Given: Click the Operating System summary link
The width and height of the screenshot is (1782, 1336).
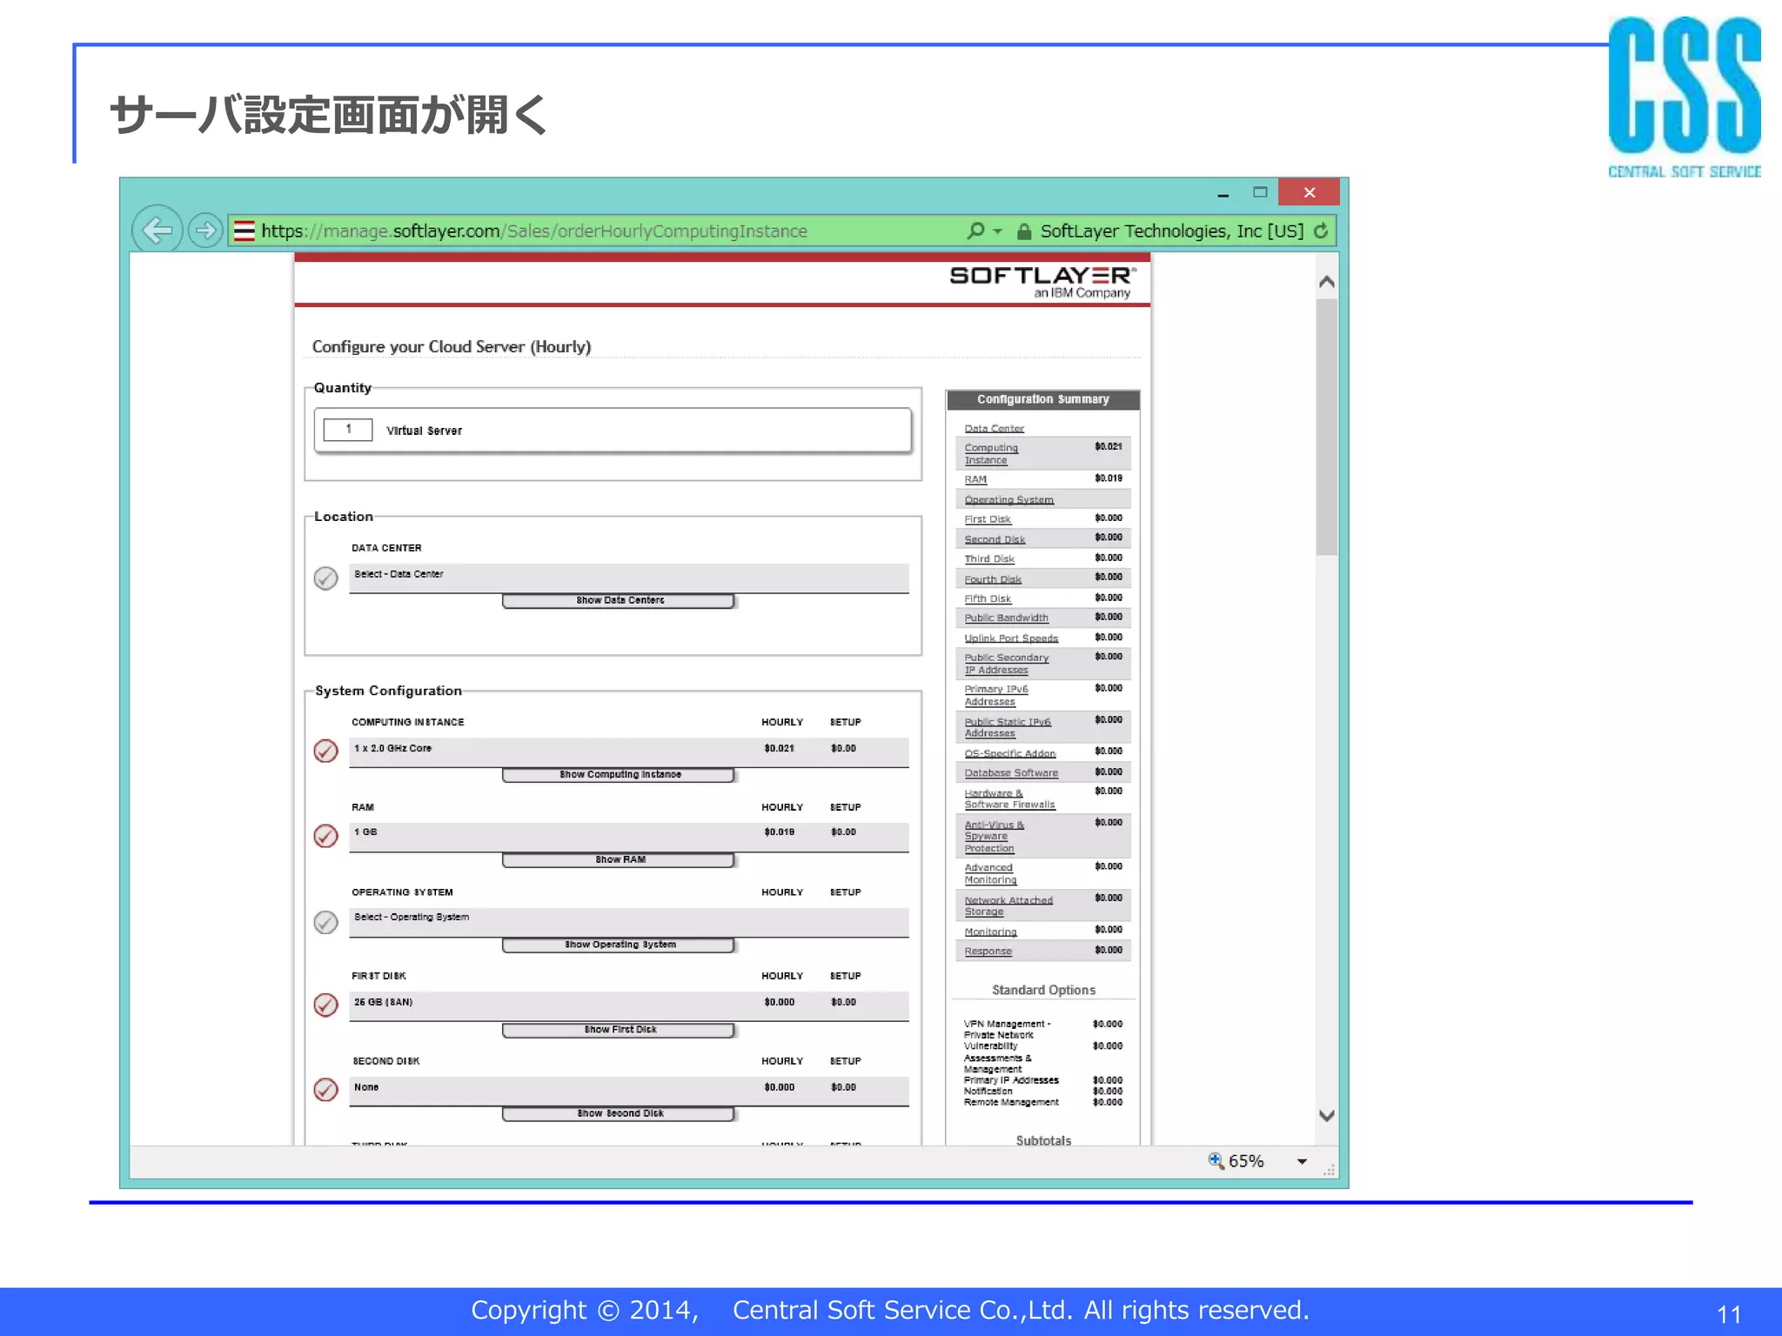Looking at the screenshot, I should point(1008,499).
